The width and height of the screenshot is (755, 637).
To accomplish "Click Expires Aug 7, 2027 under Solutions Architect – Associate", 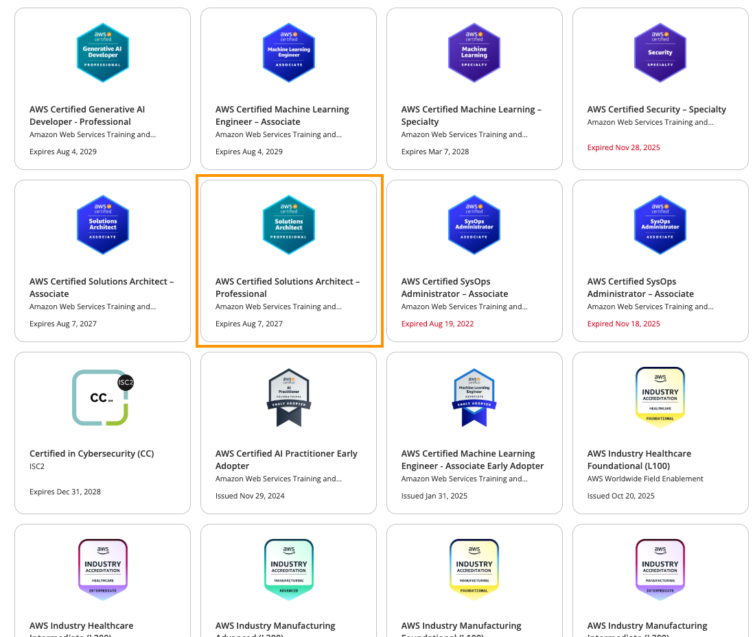I will coord(63,324).
